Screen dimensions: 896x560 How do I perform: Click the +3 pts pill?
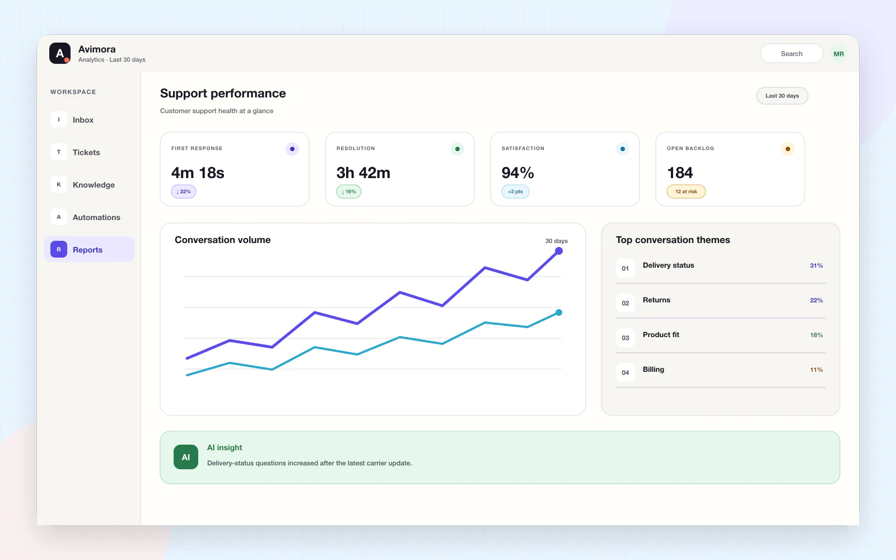515,192
